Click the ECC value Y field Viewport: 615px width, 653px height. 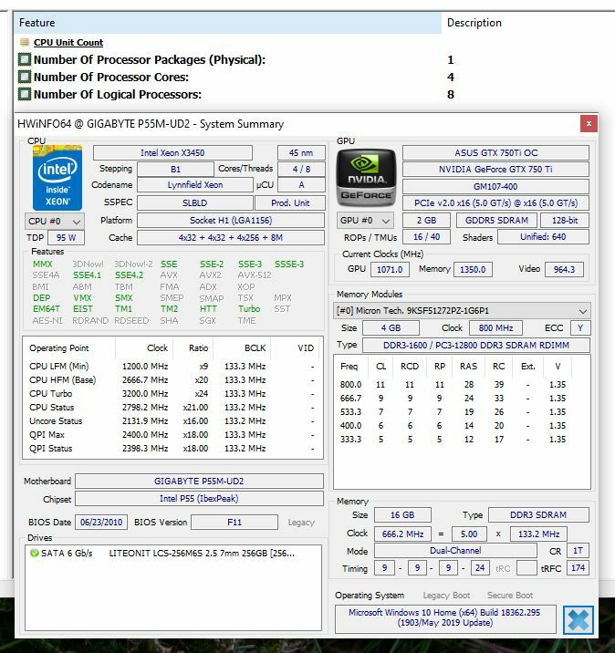[580, 327]
